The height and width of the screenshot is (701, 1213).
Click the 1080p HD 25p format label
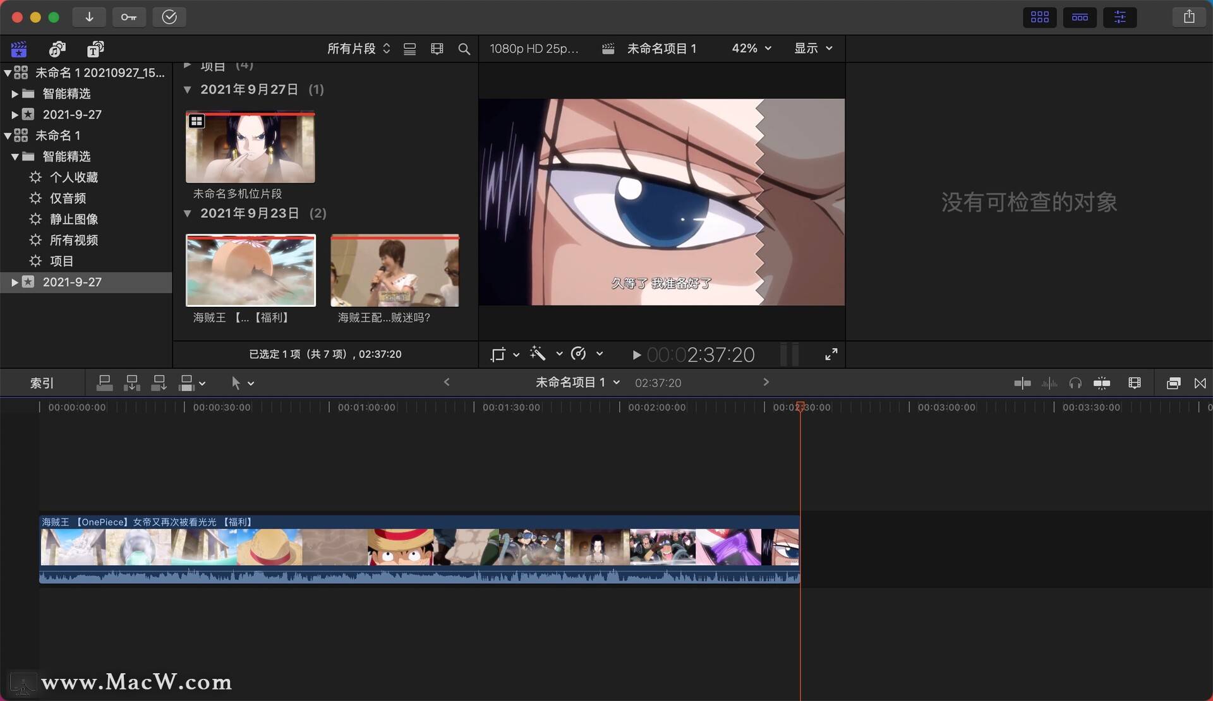click(534, 49)
